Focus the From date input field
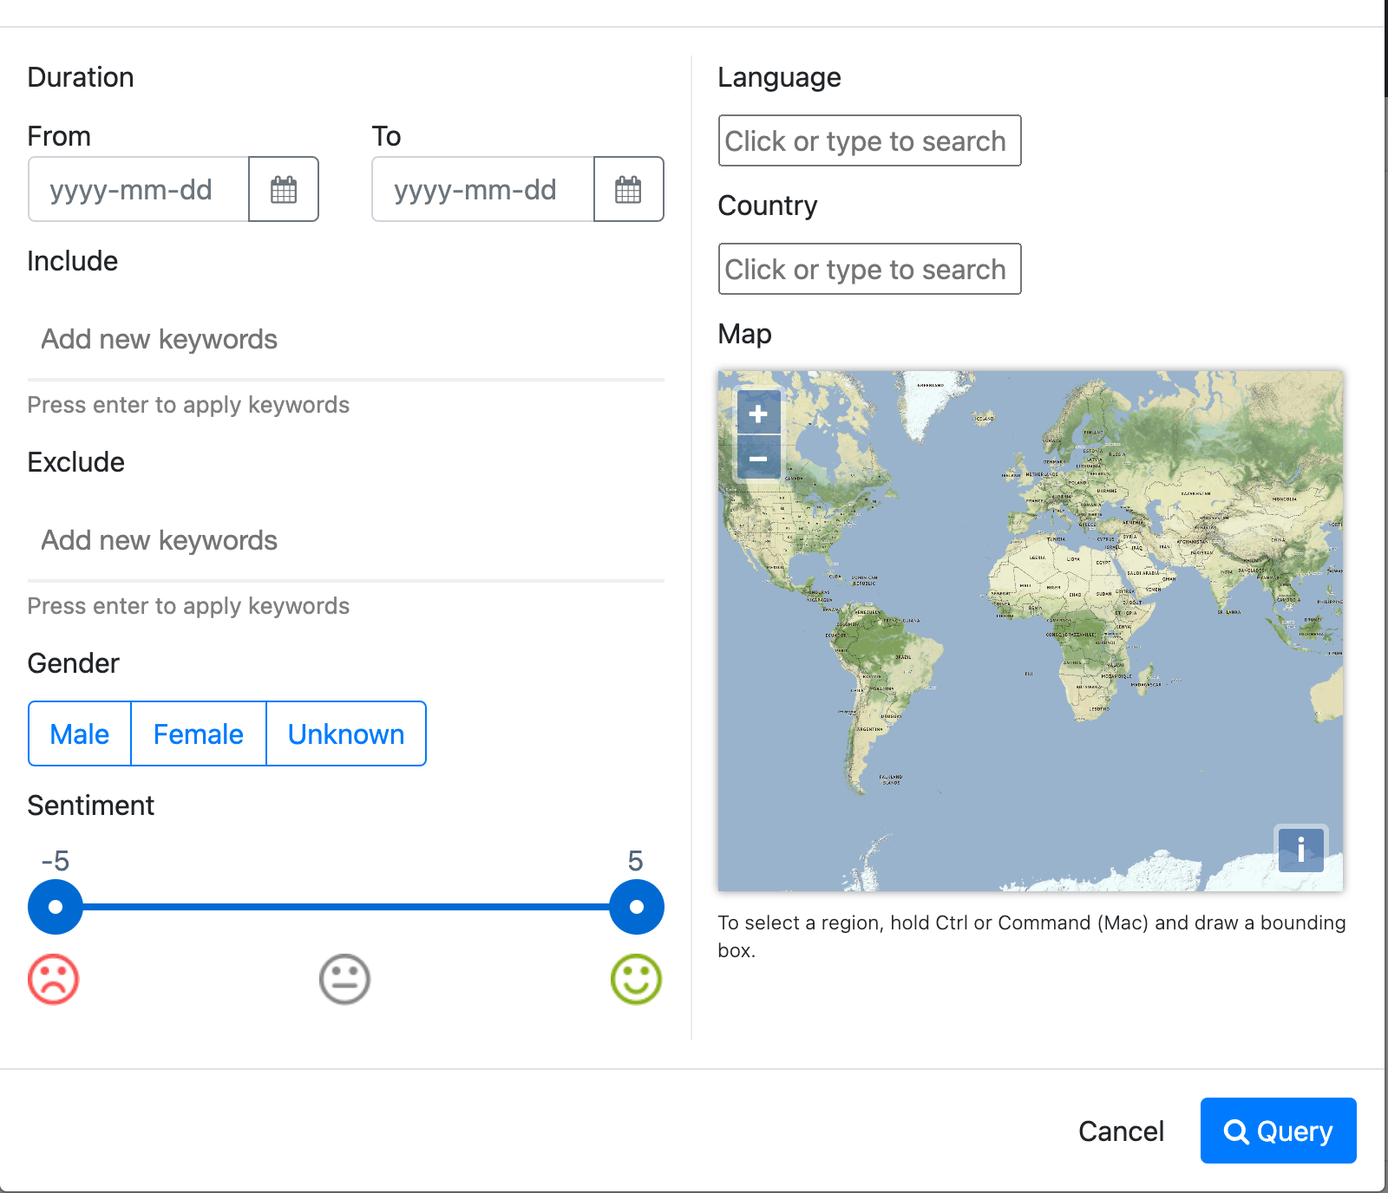 [139, 189]
